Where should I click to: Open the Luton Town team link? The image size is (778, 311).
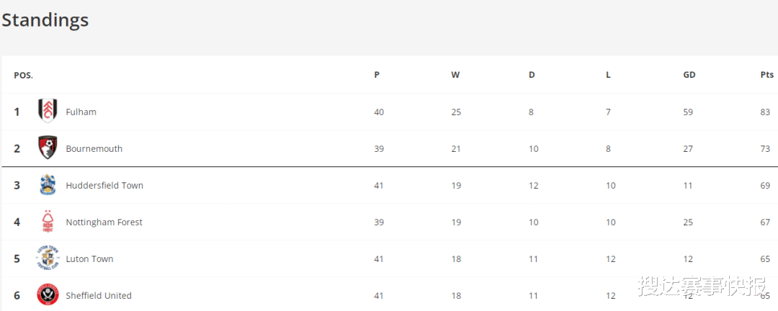click(x=90, y=259)
